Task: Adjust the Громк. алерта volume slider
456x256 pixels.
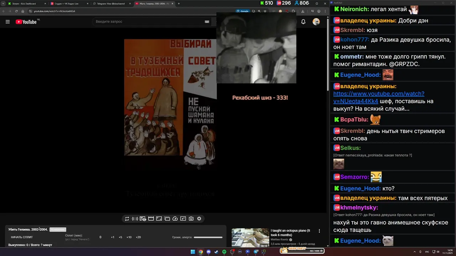Action: tap(208, 237)
